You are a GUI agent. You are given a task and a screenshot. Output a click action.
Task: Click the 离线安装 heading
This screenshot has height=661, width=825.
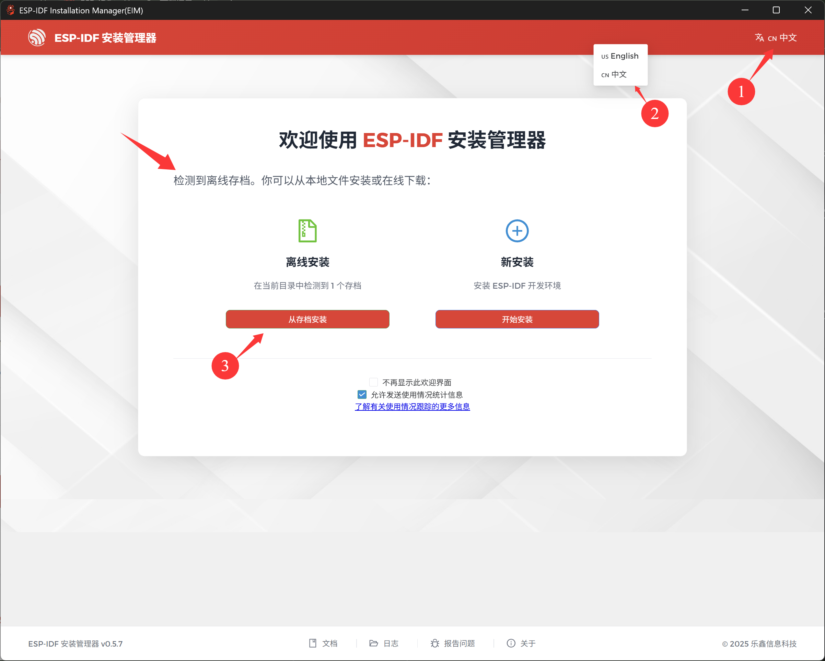[x=307, y=262]
